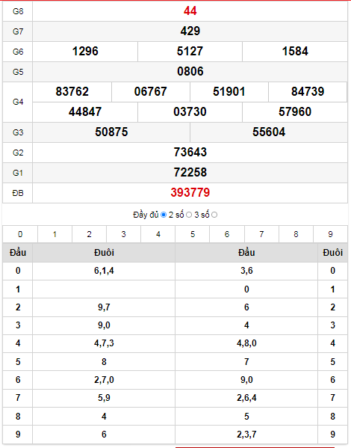Click the G1 prize number 72258
Screen dimensions: 351x448
[190, 172]
